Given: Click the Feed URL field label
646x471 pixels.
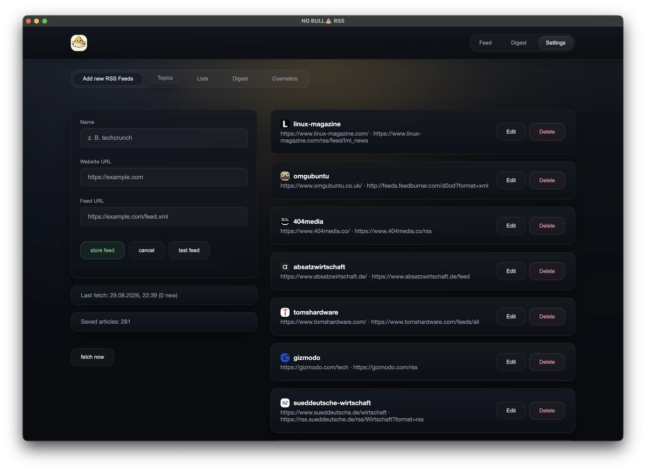Looking at the screenshot, I should point(92,201).
